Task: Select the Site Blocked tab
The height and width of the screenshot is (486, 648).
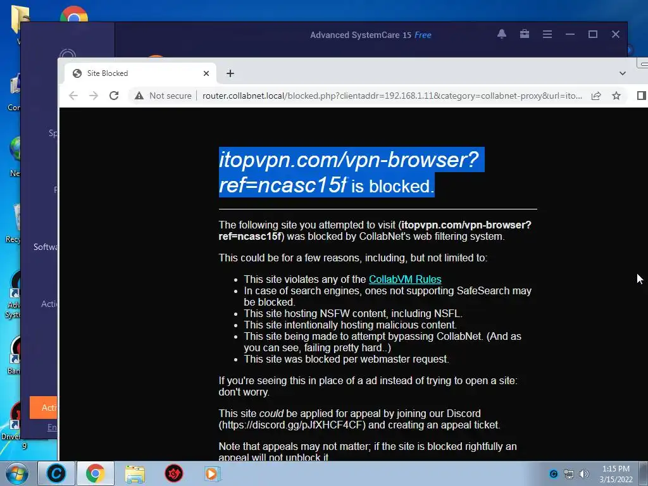Action: pyautogui.click(x=140, y=73)
